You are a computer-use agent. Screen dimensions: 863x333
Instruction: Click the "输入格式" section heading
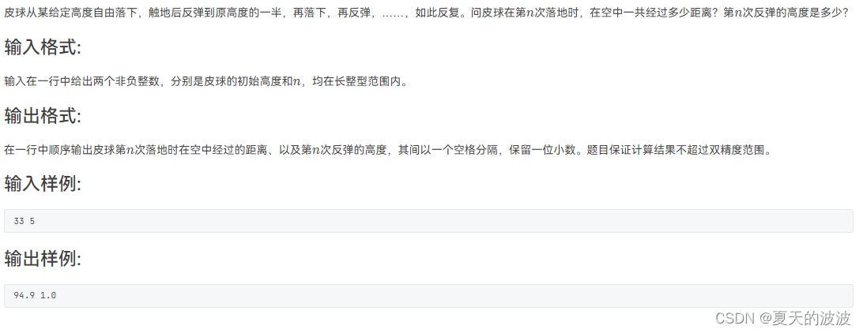click(43, 48)
